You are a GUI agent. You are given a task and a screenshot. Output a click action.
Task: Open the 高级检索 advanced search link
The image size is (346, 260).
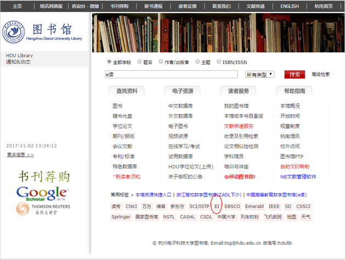click(320, 74)
